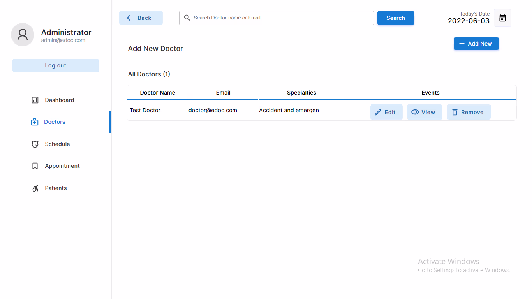This screenshot has height=299, width=532.
Task: Click the All Doctors (1) heading
Action: click(x=149, y=74)
